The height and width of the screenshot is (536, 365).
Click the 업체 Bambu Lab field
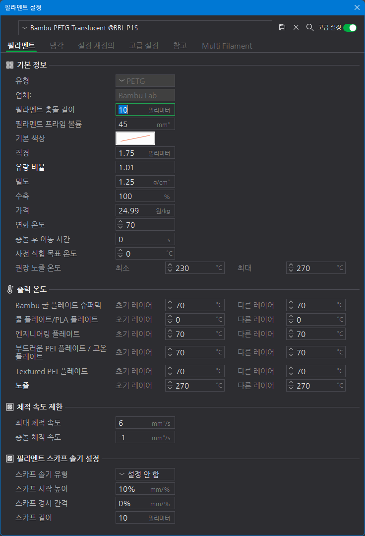[145, 95]
